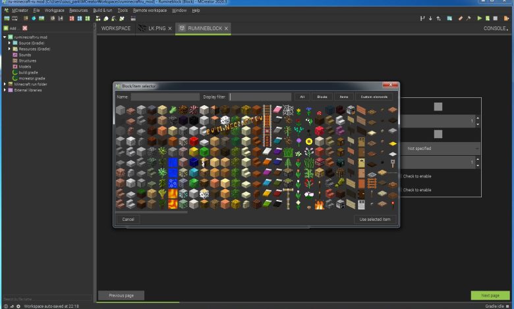Click the Display filter input field
514x309 pixels.
[260, 97]
